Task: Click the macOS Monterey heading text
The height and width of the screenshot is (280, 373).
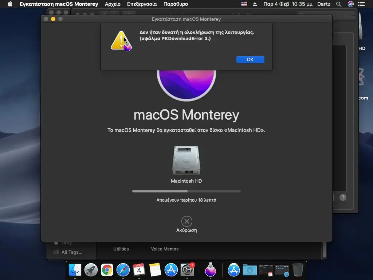Action: point(186,115)
